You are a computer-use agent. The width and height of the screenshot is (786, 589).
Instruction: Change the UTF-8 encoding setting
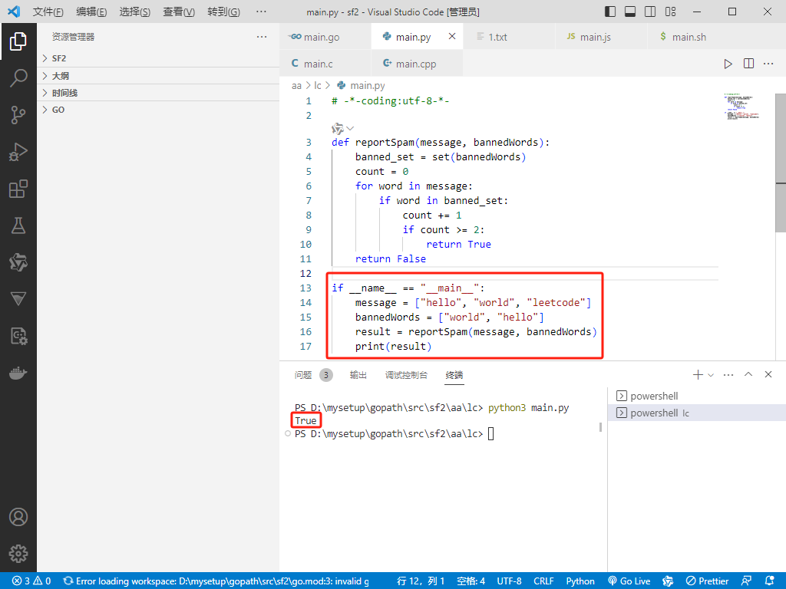click(509, 581)
